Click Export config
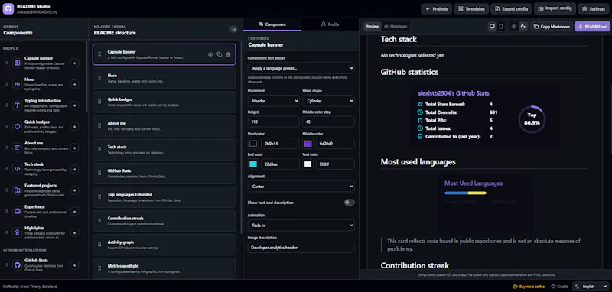Screen dimensions: 612x292 [511, 8]
